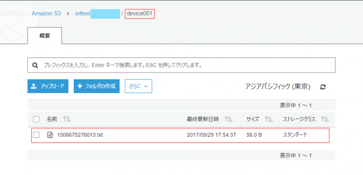Open the file 1506675276013.txt
This screenshot has height=175, width=363.
point(80,135)
